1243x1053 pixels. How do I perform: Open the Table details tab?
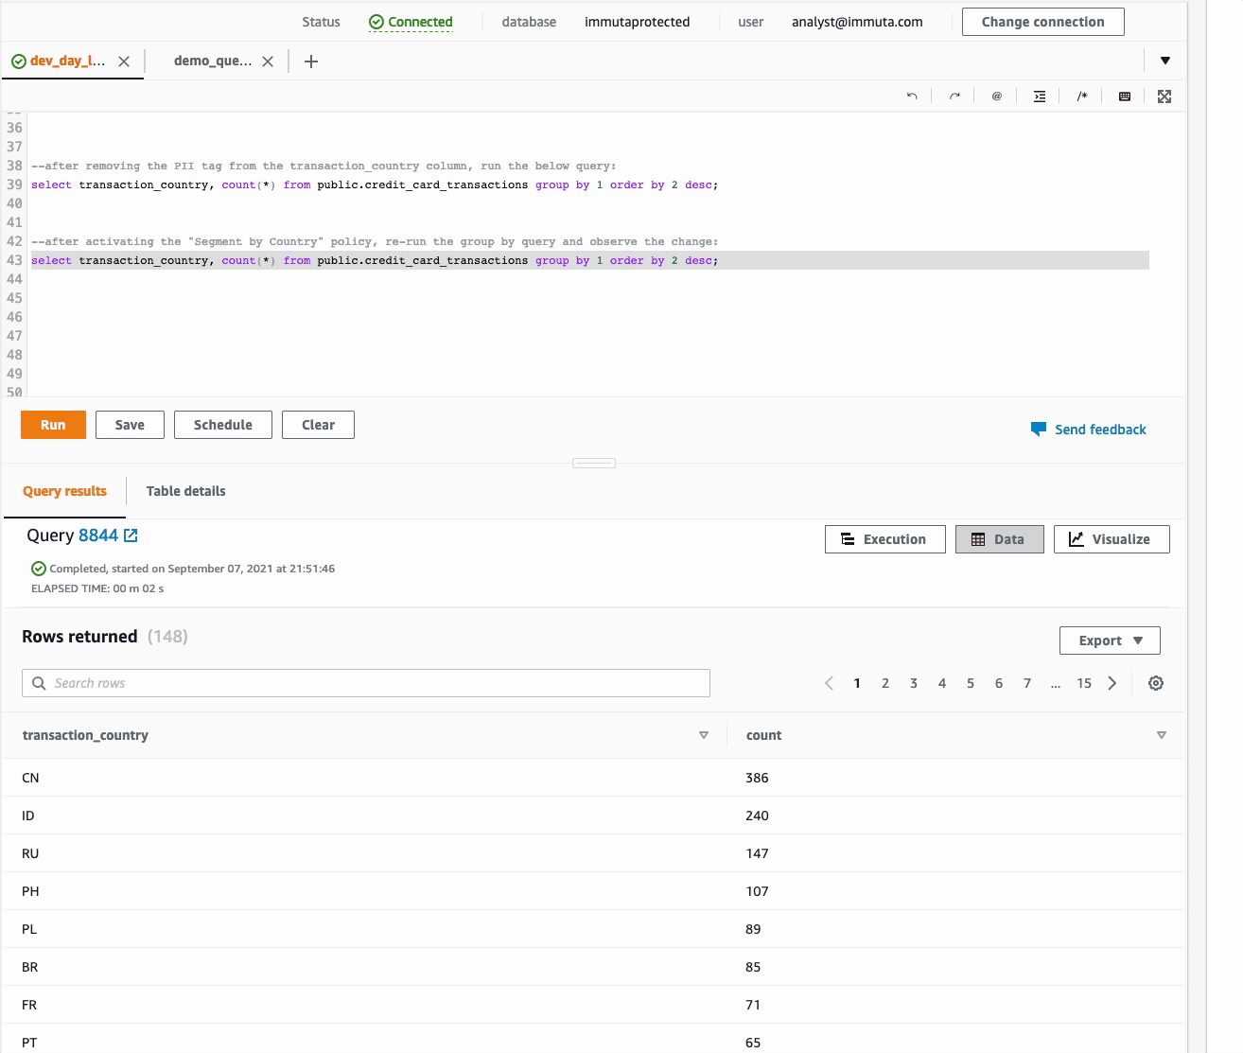[x=185, y=491]
